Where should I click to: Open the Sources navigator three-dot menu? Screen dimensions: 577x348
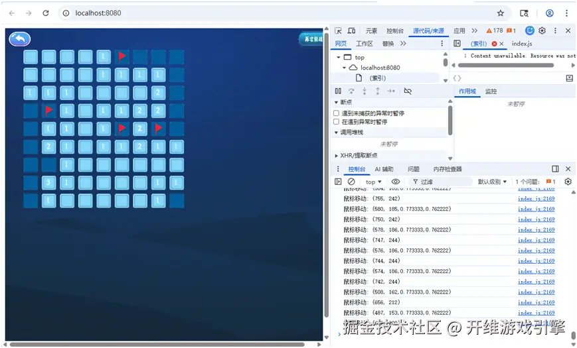click(442, 43)
